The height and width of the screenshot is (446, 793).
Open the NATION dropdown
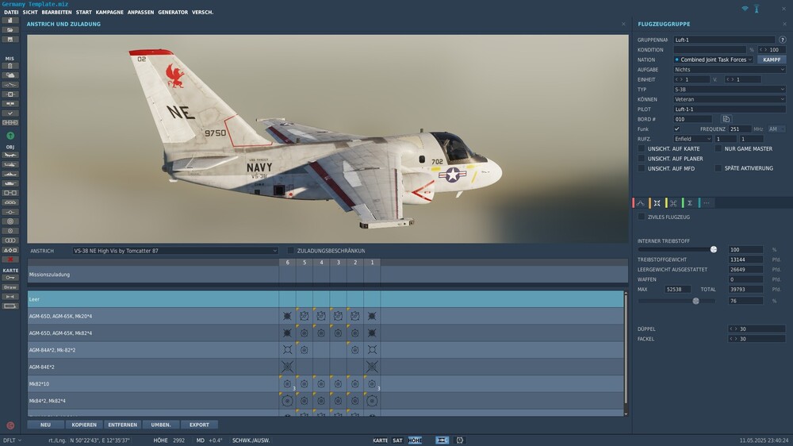click(714, 60)
